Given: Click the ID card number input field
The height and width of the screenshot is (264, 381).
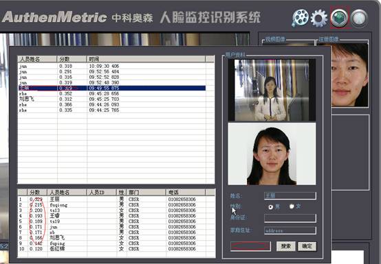Looking at the screenshot, I should tap(290, 218).
